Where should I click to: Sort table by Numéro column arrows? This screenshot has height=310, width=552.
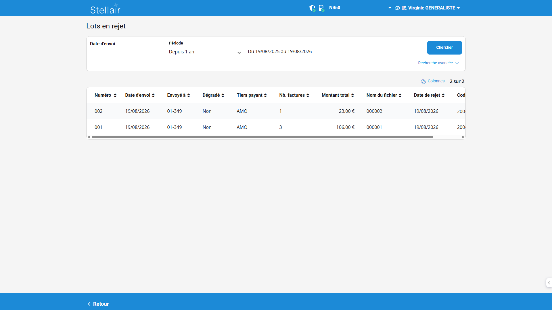[115, 95]
